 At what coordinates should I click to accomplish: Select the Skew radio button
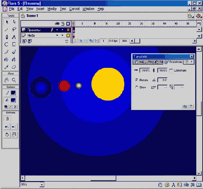tap(137, 87)
